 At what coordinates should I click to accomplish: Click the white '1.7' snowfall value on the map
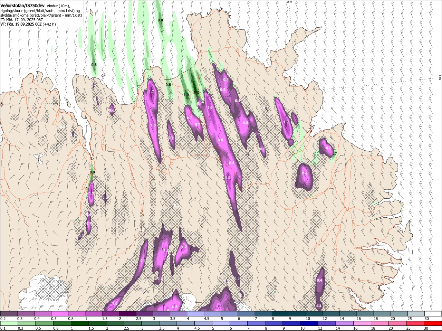click(151, 92)
